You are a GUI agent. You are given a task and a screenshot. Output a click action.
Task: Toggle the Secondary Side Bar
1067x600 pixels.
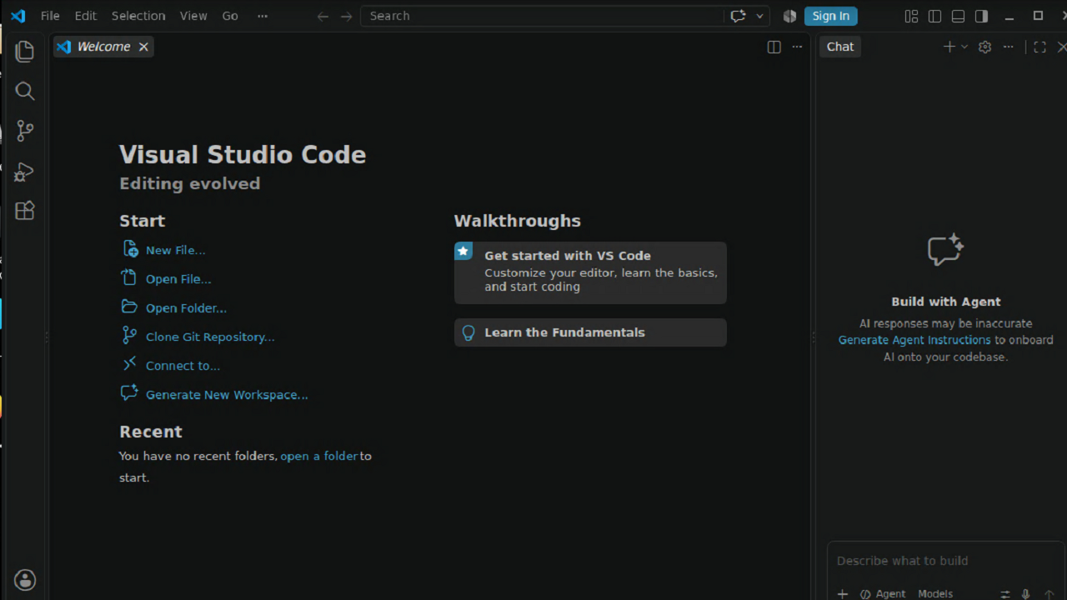tap(981, 16)
